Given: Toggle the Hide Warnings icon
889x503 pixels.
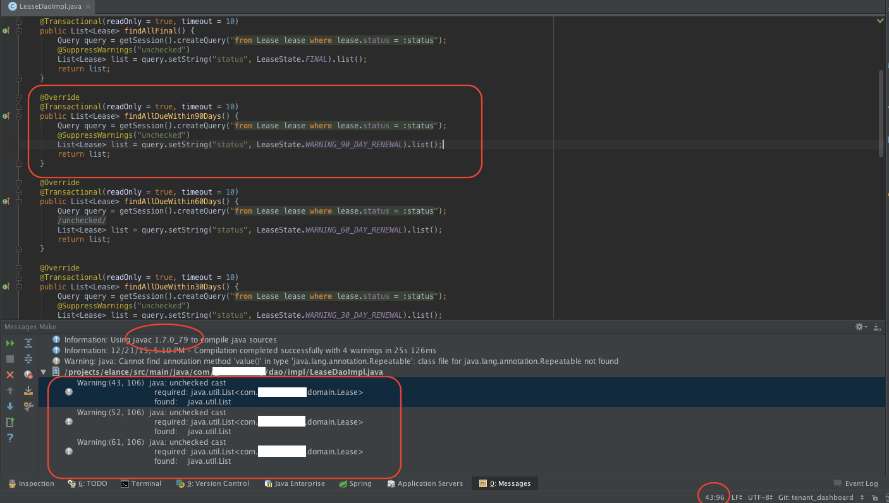Looking at the screenshot, I should 28,375.
